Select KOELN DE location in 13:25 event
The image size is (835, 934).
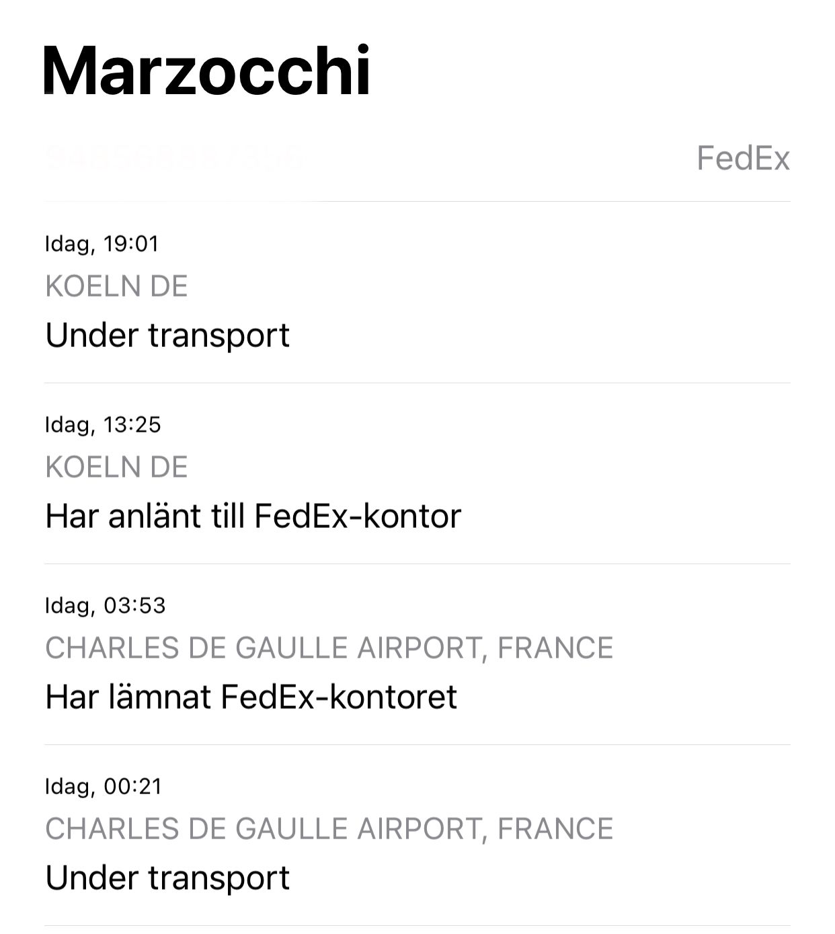pos(116,467)
